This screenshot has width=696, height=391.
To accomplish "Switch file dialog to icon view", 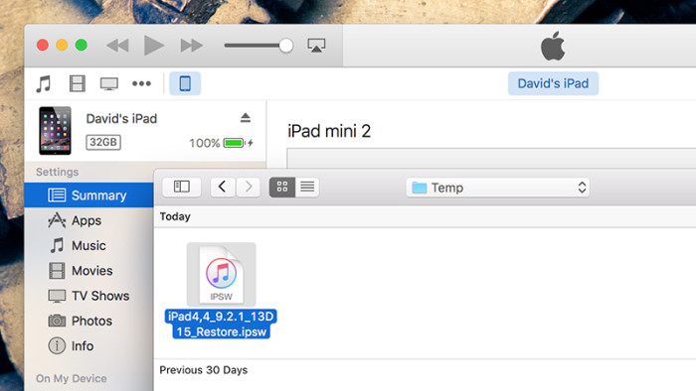I will 282,187.
